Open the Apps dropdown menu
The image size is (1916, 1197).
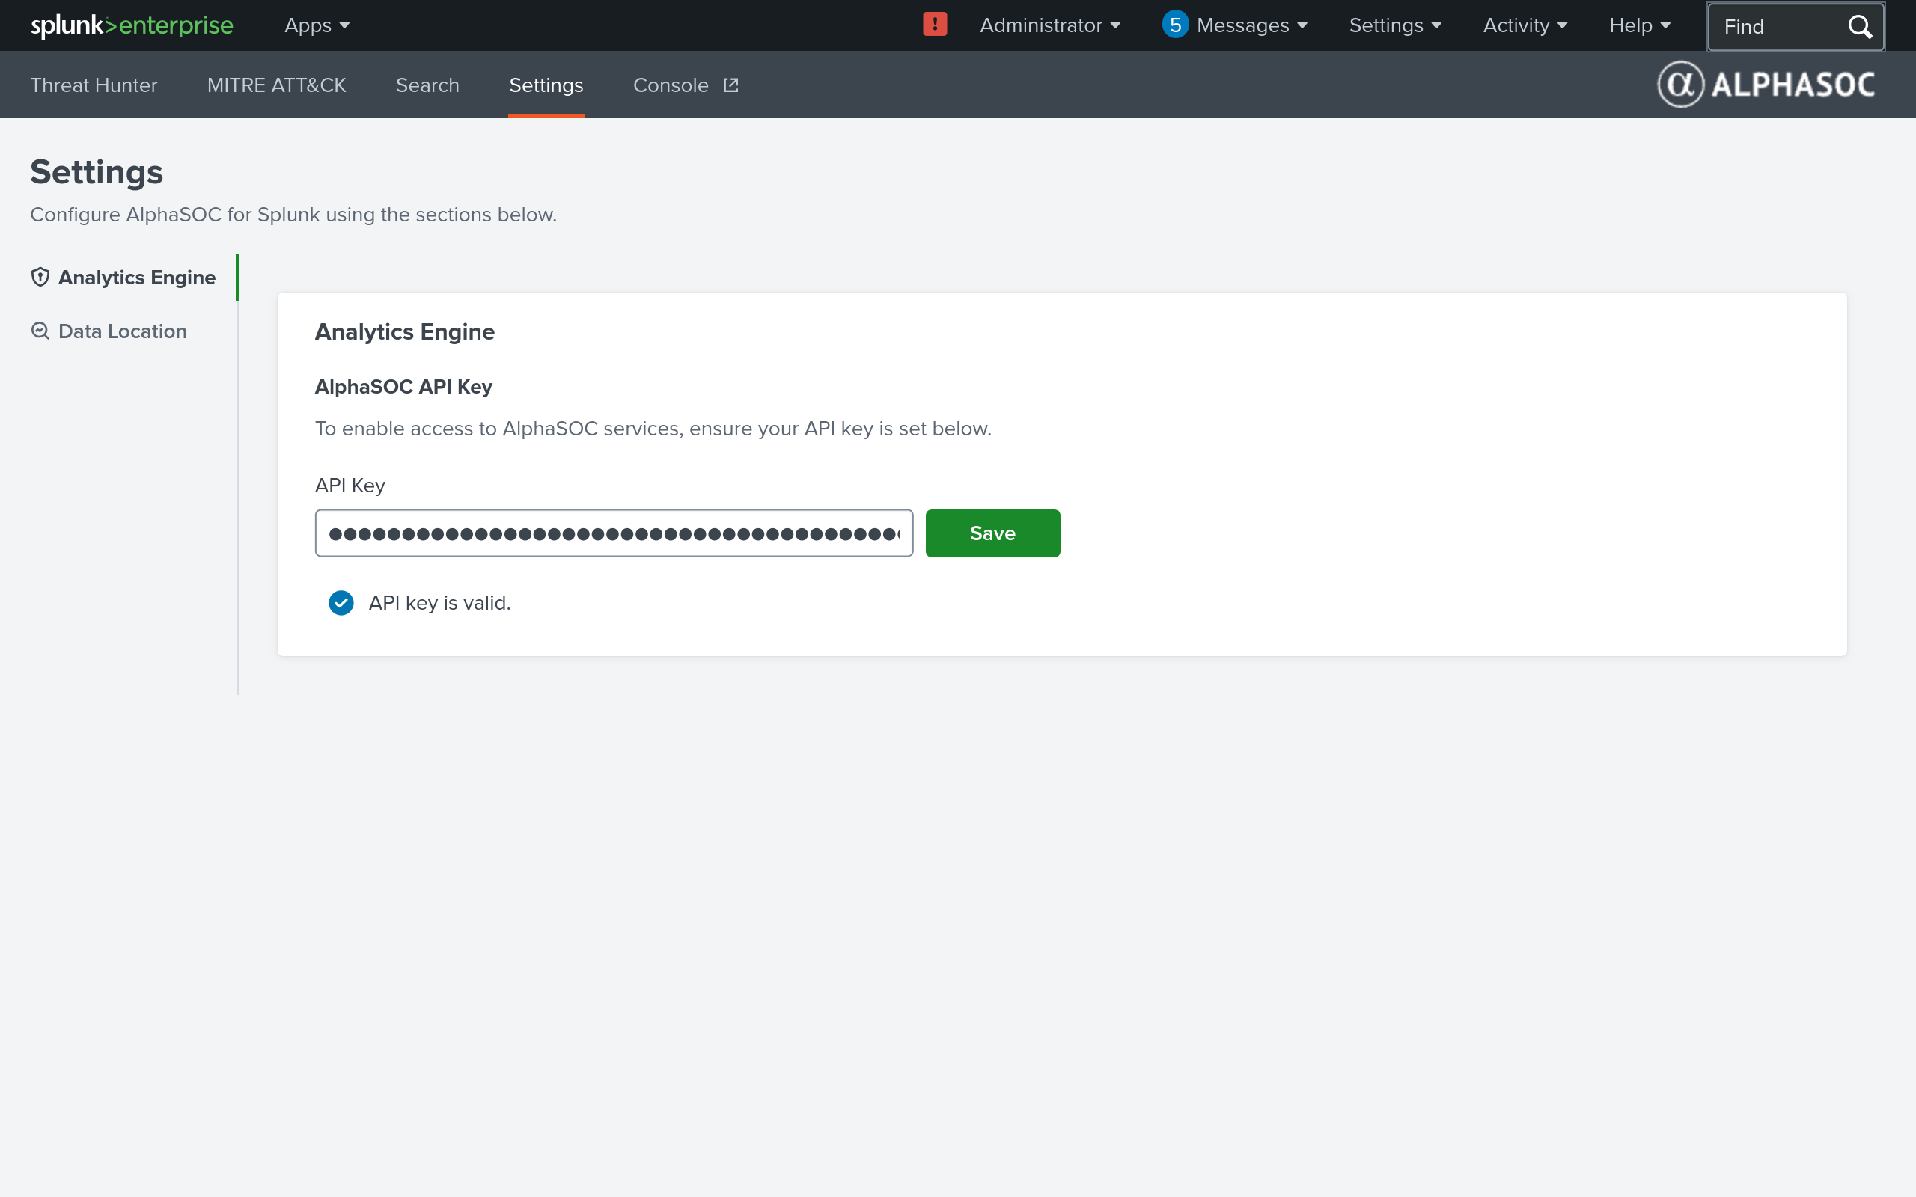(317, 25)
